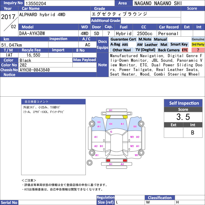Click the left red tail light on the diagram
Image resolution: width=205 pixels, height=205 pixels.
coord(108,160)
